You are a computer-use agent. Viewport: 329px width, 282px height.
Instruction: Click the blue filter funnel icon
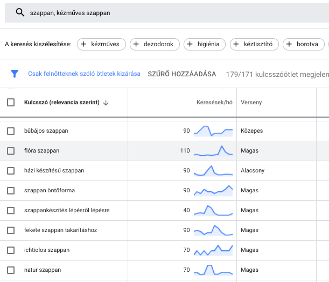click(15, 74)
